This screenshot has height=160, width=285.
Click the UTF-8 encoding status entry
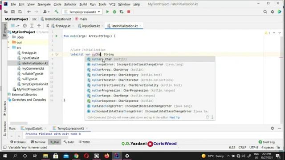(254, 147)
